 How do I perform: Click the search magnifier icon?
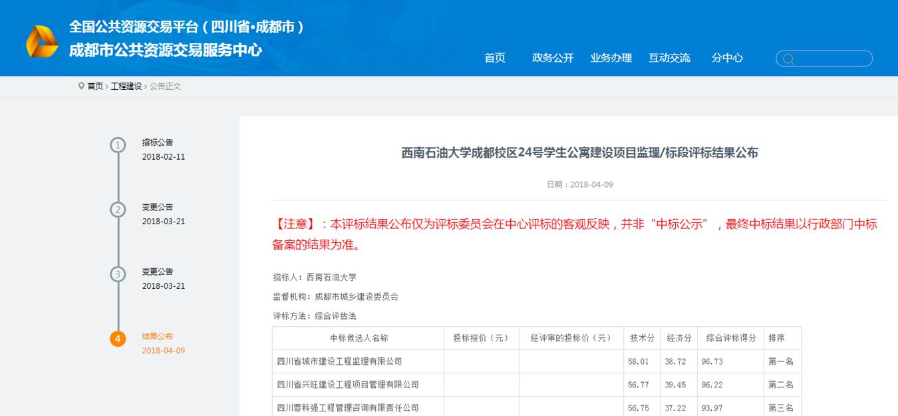pos(788,59)
